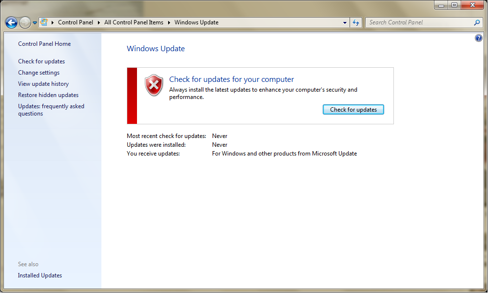
Task: Open Help via the blue question mark
Action: [x=478, y=38]
